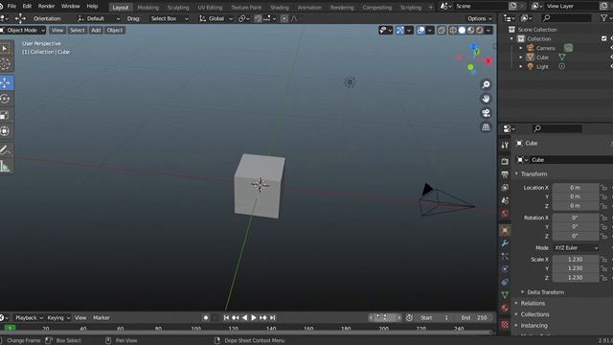Click the Location X value field
This screenshot has height=345, width=613.
click(x=575, y=188)
